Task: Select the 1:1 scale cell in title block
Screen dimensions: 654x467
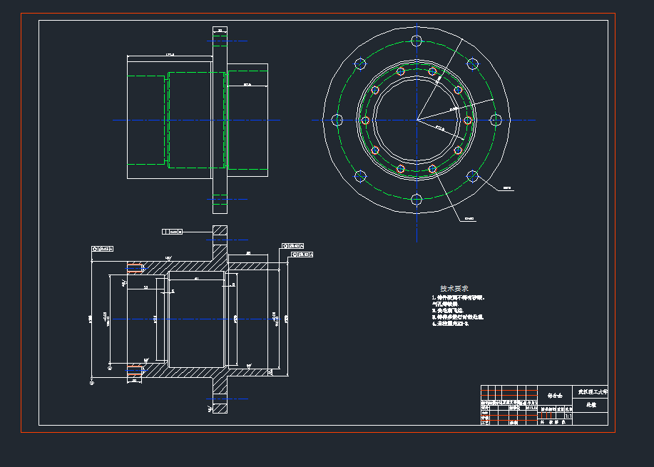Action: point(568,415)
